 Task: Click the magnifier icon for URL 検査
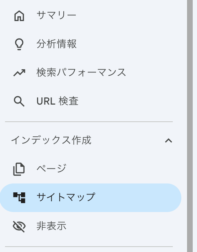coord(19,101)
